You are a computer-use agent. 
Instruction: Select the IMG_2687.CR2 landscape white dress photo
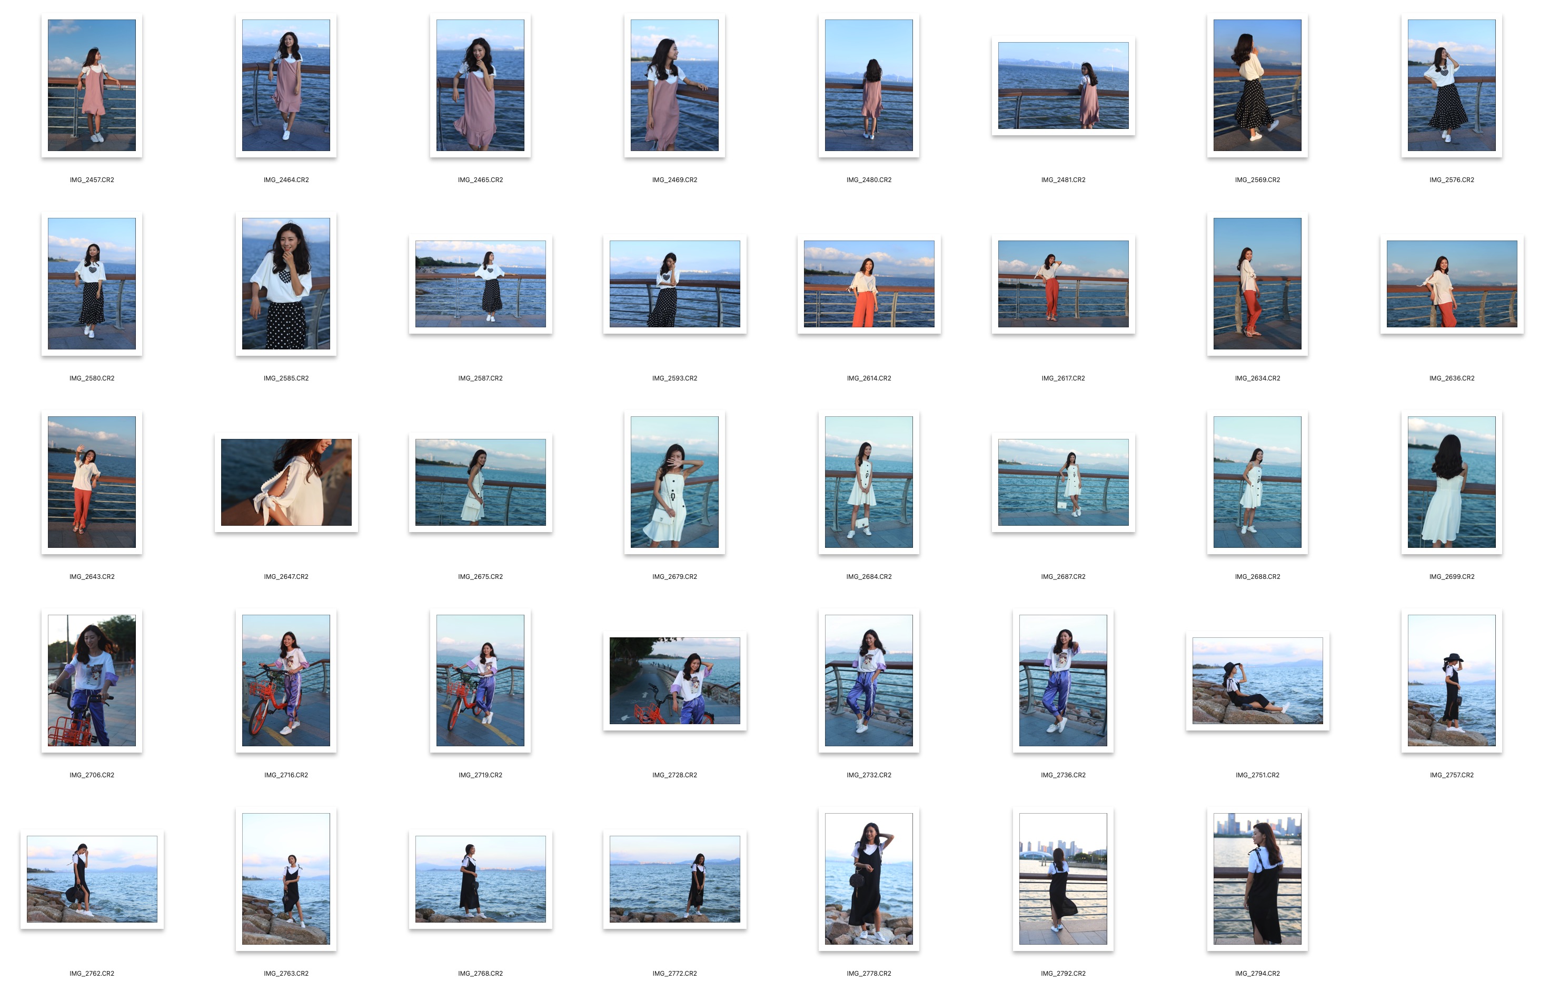[x=1063, y=482]
